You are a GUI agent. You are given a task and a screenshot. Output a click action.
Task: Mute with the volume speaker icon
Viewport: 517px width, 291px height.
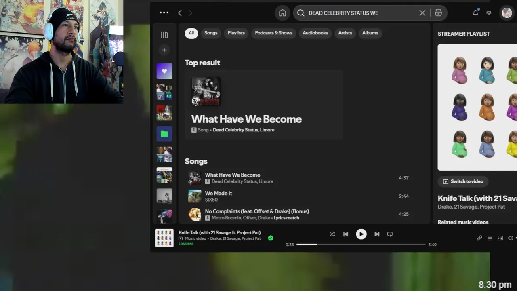click(511, 238)
